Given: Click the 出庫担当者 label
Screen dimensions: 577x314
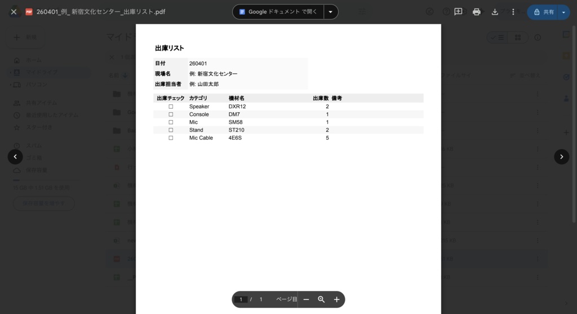Looking at the screenshot, I should pyautogui.click(x=168, y=84).
